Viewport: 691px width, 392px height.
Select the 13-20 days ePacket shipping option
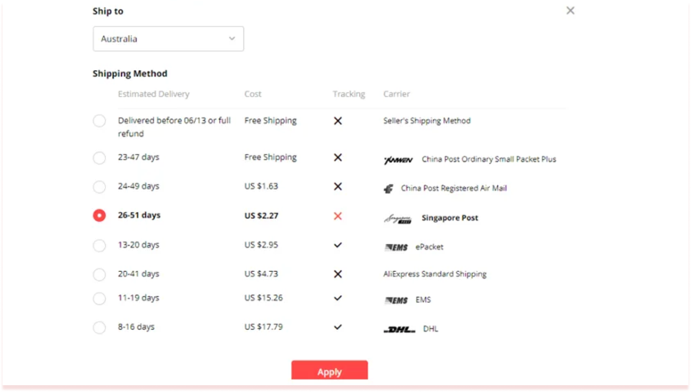pos(99,246)
